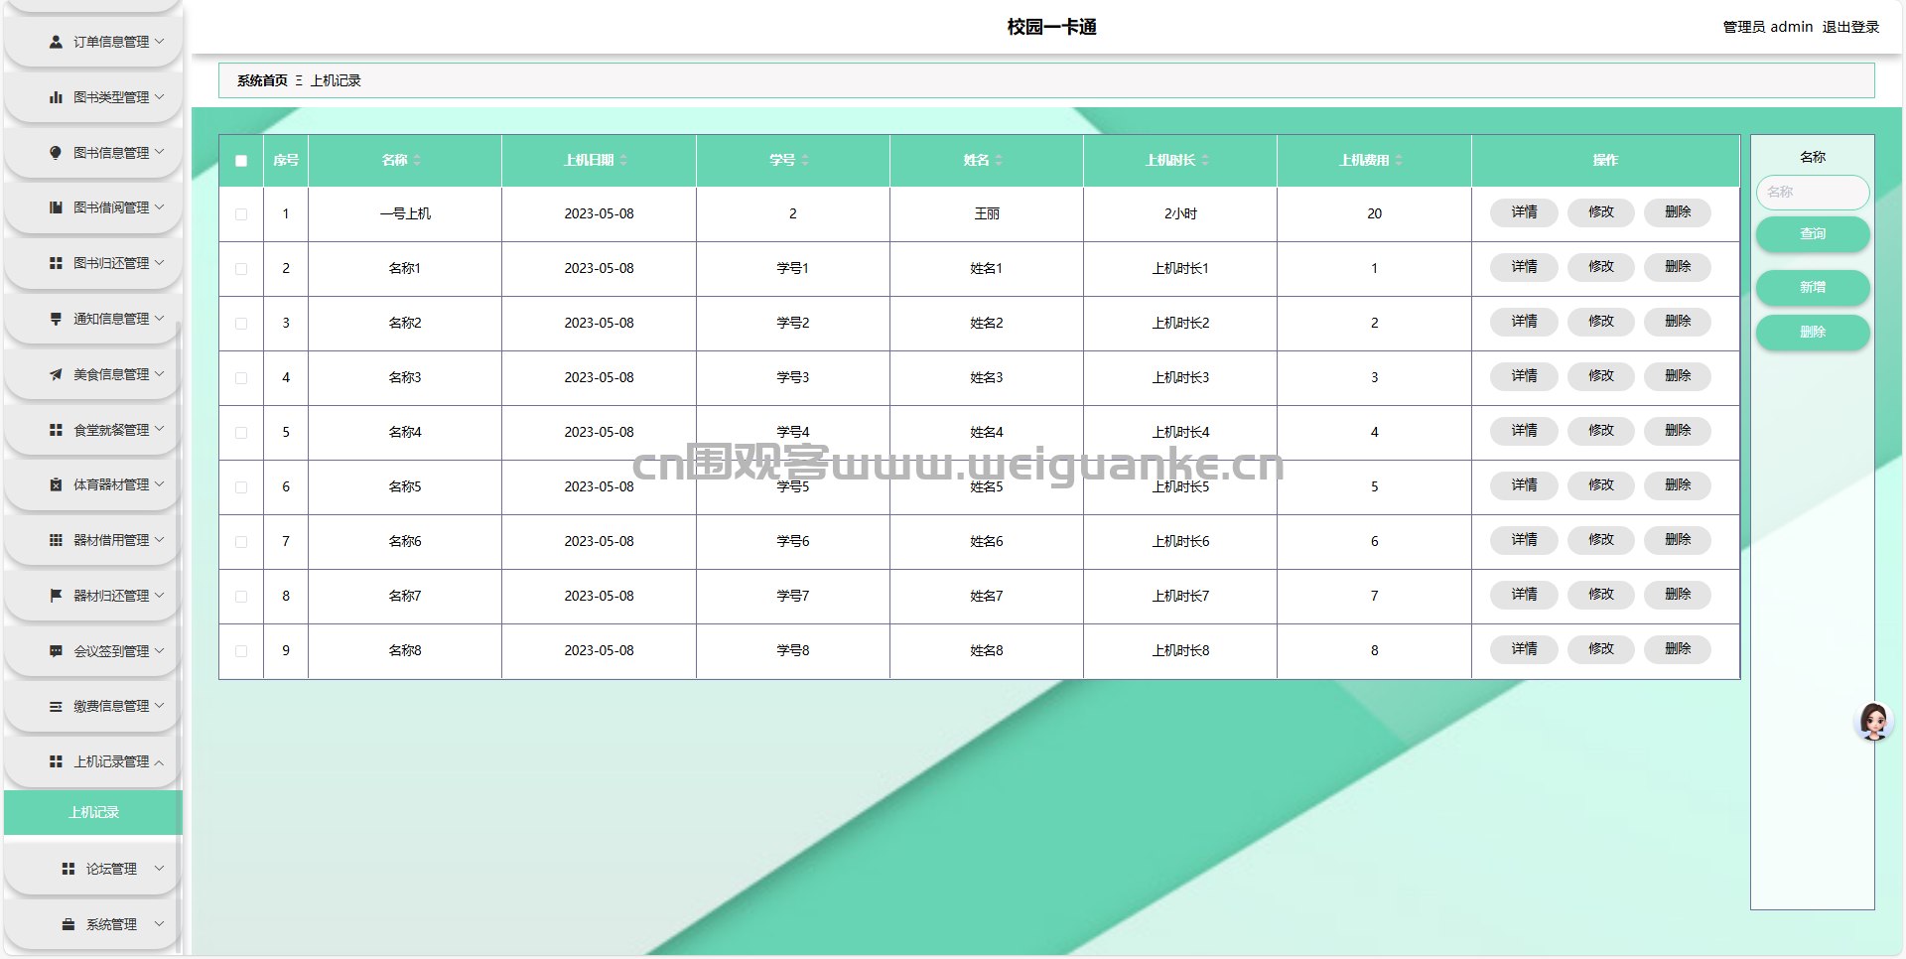
Task: Expand 订单信息管理 menu chevron
Action: [x=159, y=41]
